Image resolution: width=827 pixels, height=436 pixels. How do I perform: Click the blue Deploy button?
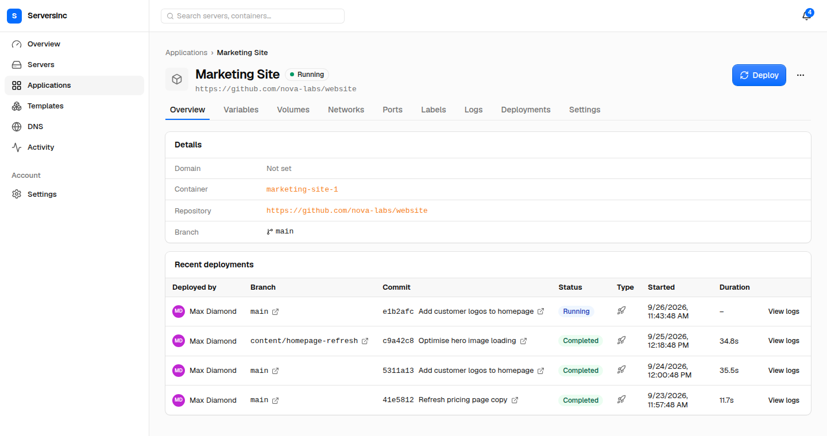(x=759, y=75)
